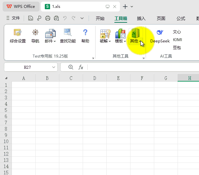199x175 pixels.
Task: Open the 综合设置 settings tool
Action: tap(17, 36)
